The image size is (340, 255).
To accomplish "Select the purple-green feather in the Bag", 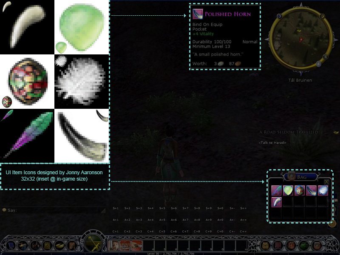I will [277, 190].
